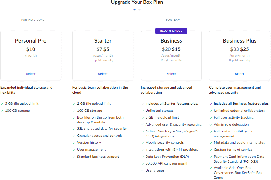The image size is (271, 180).
Task: Click the checkmark beside "SSL encrypted data for security"
Action: click(74, 128)
